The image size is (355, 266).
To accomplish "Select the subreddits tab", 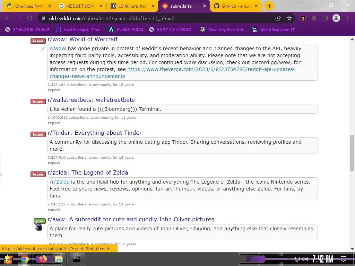I will tap(184, 6).
